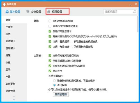The image size is (140, 103).
Task: Click the lock icon for 权限设置
Action: (x=49, y=12)
